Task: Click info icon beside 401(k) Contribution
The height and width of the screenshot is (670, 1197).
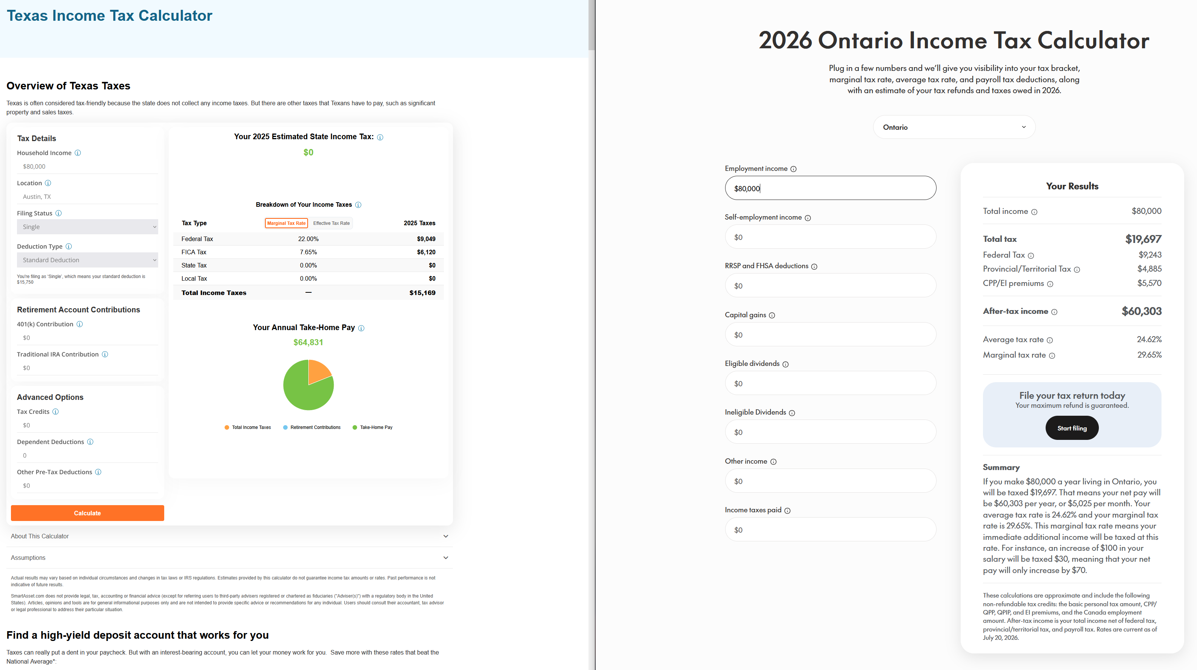Action: [x=79, y=324]
